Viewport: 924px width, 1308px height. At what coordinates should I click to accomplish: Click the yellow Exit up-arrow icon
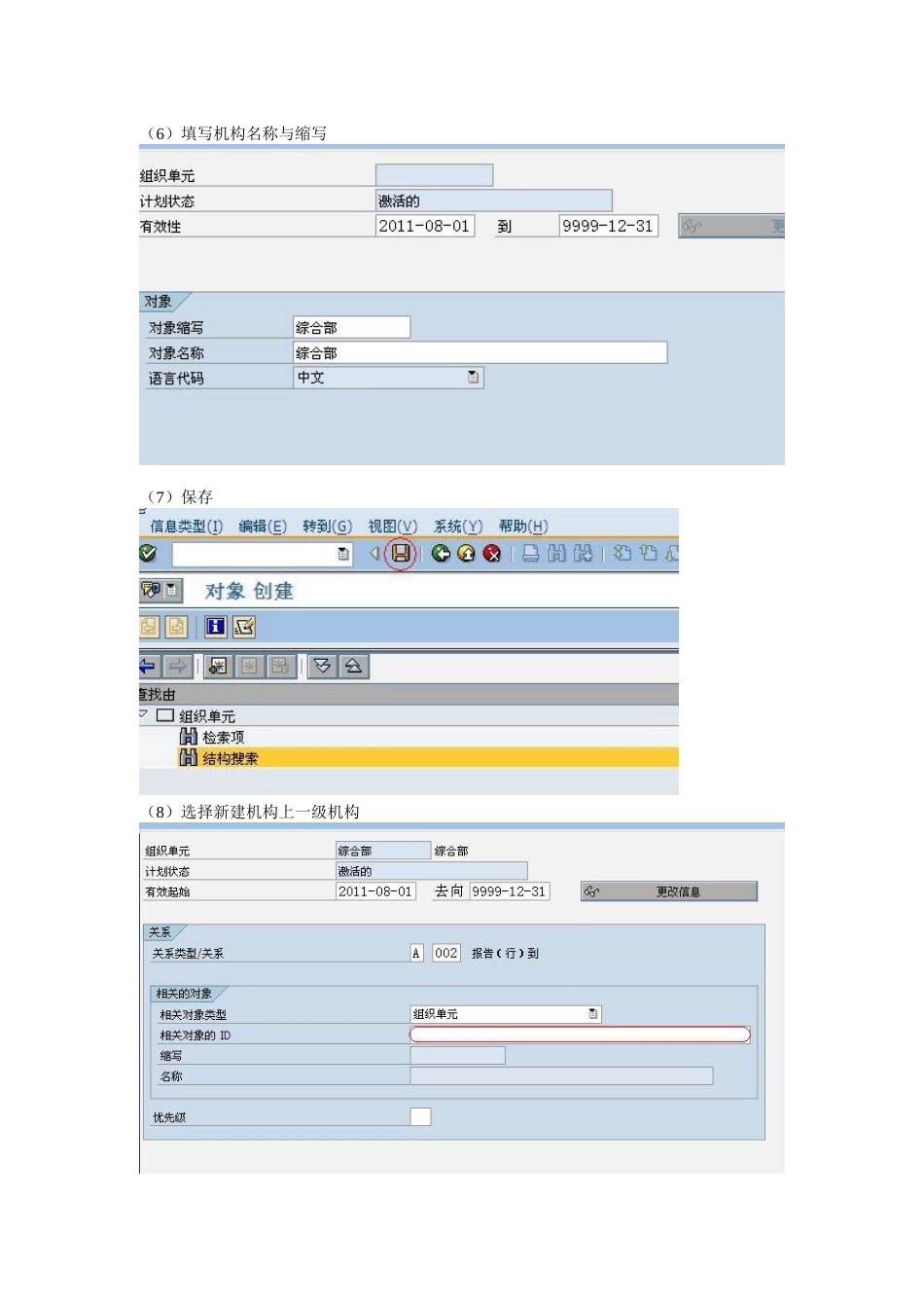467,554
